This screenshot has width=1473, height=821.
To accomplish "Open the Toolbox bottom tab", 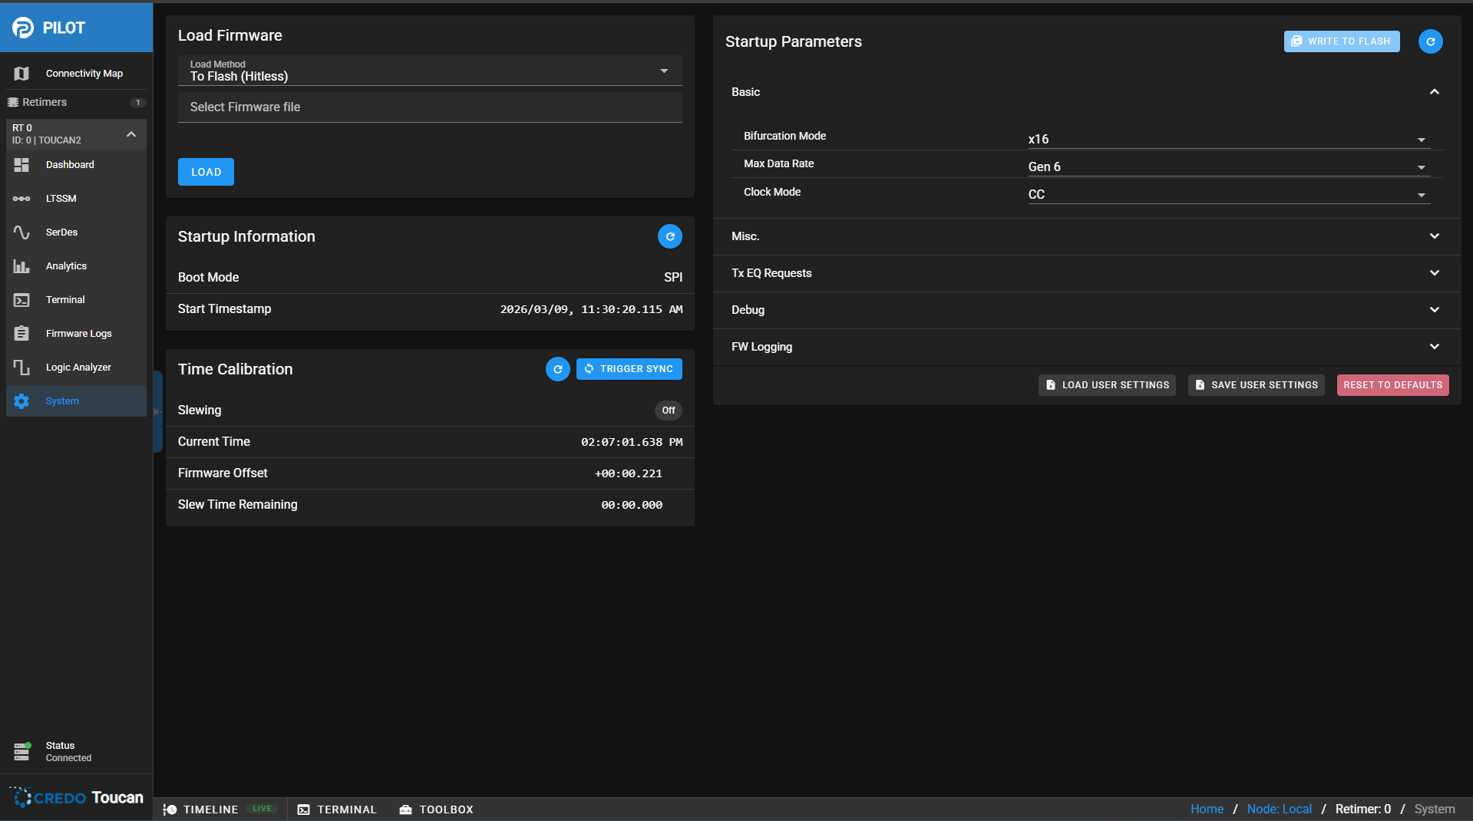I will click(437, 809).
